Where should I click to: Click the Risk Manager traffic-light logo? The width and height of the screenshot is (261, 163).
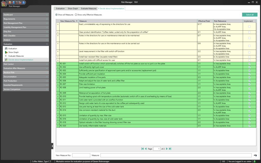pyautogui.click(x=4, y=4)
